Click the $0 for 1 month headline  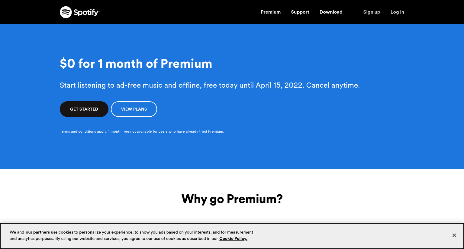(136, 63)
